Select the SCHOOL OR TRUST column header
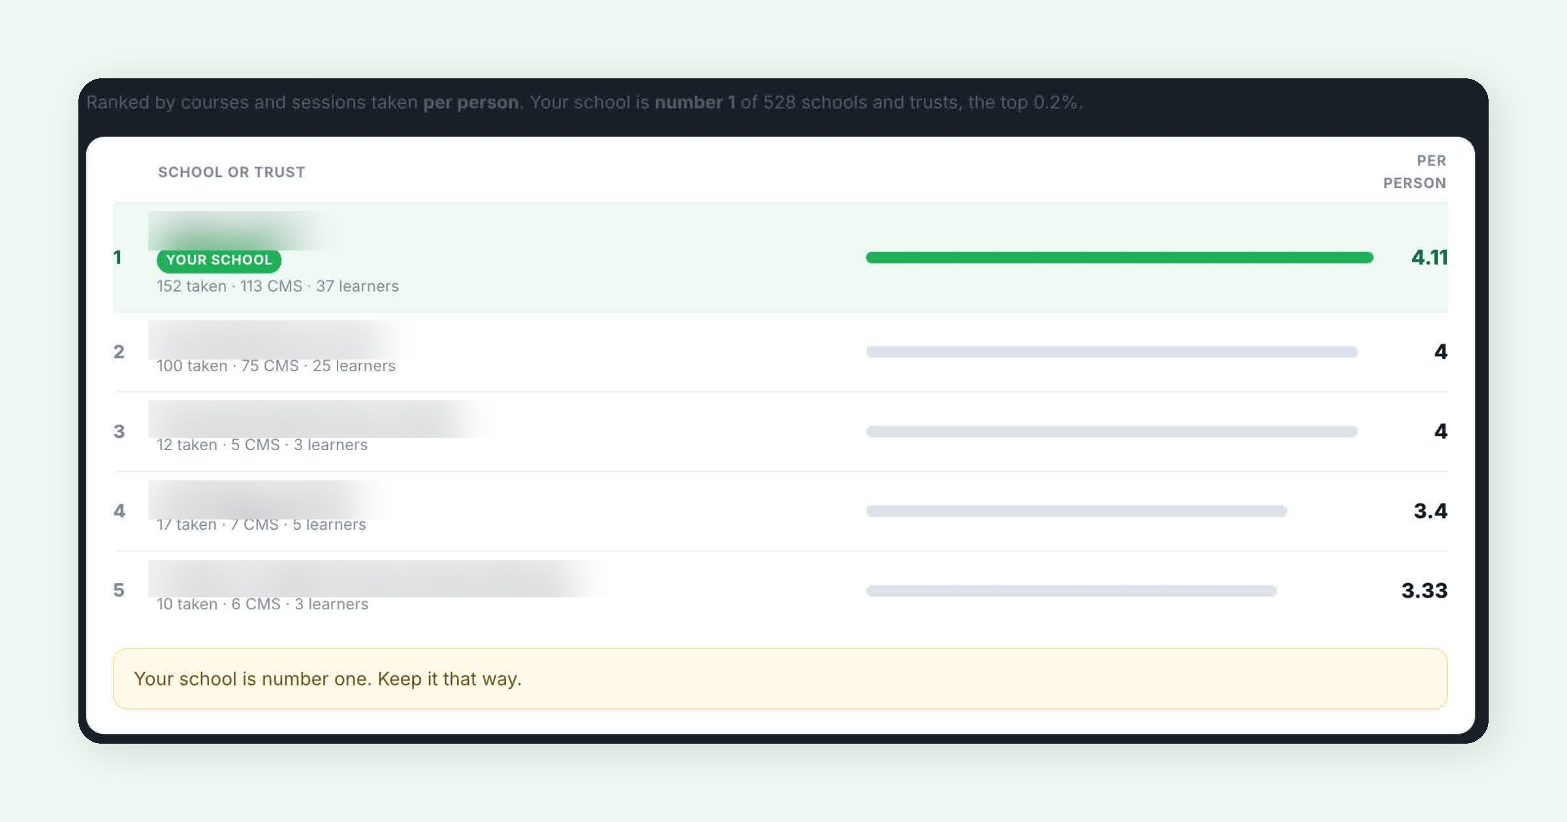 [x=232, y=172]
